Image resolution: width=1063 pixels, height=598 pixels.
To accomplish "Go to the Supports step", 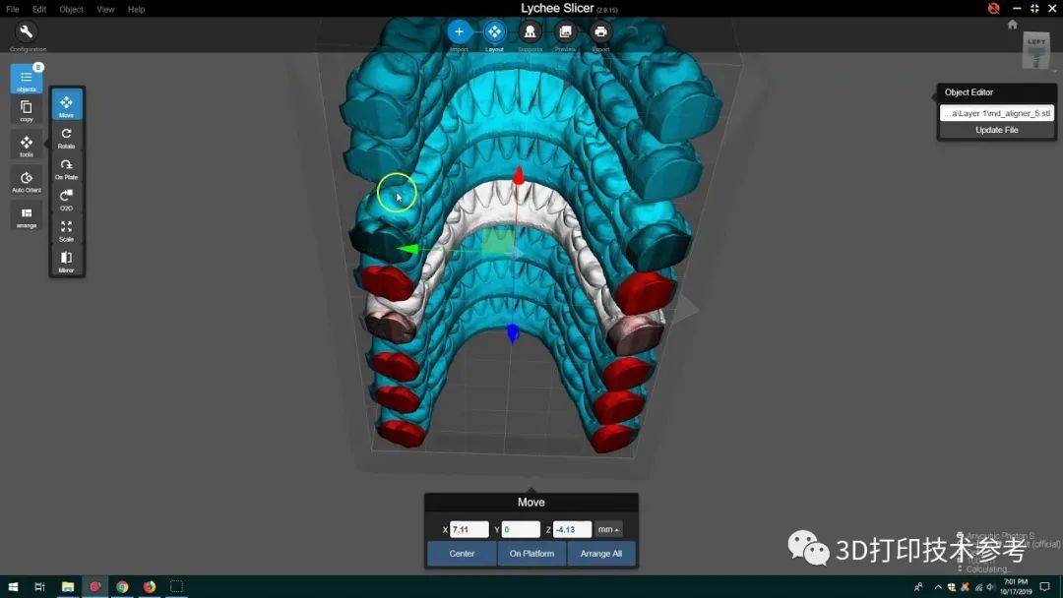I will coord(530,32).
